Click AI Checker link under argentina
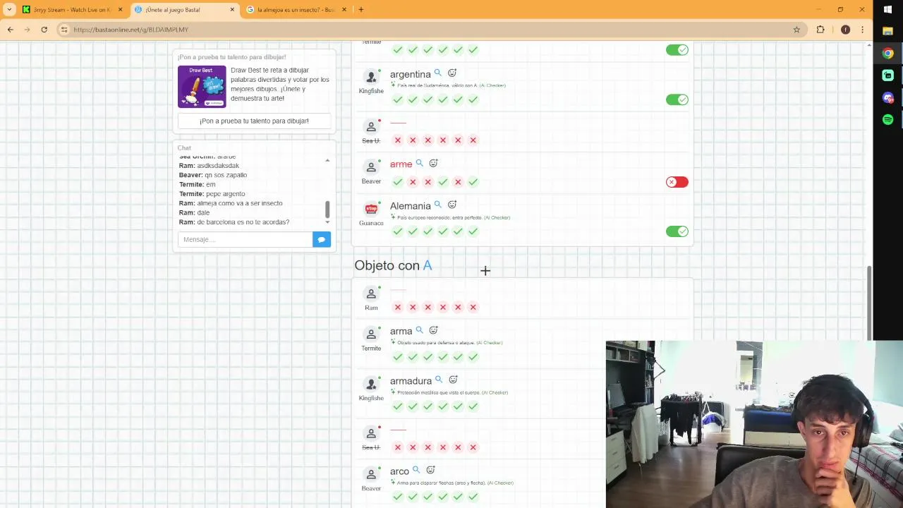 click(x=492, y=85)
